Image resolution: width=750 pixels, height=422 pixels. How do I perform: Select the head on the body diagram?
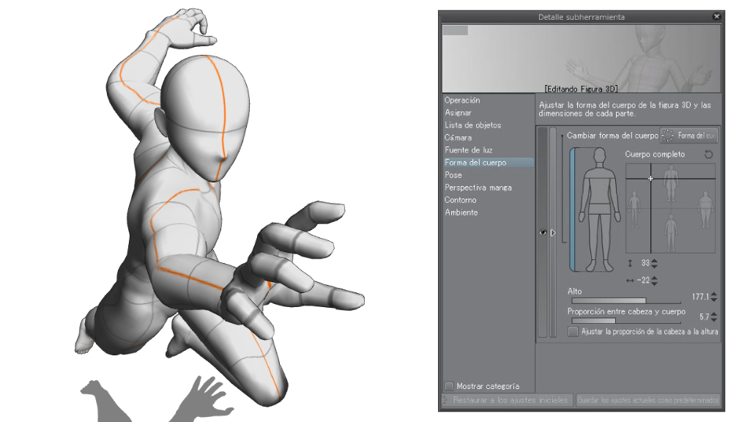(599, 157)
